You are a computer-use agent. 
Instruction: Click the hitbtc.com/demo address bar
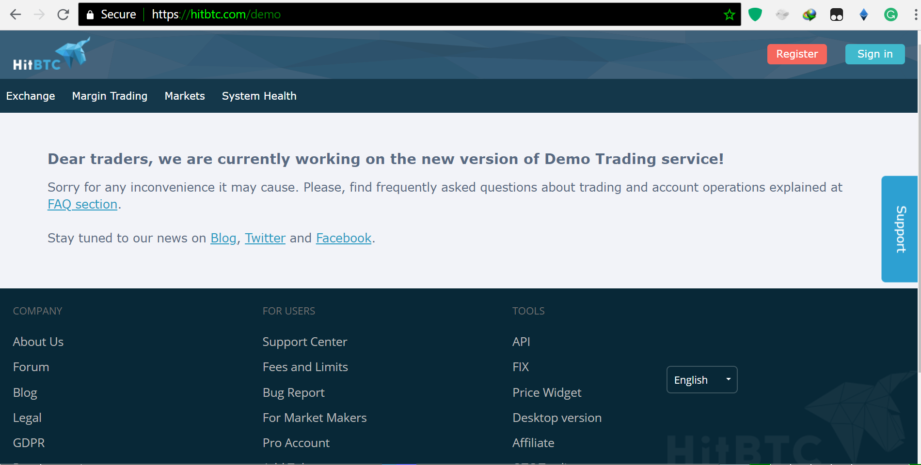click(410, 15)
